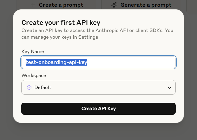Open the Workspace dropdown box
Viewport: 197px width, 140px height.
tap(98, 87)
